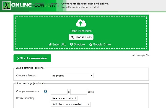
Task: Click the arrow icon on Start conversion
Action: [x=18, y=58]
